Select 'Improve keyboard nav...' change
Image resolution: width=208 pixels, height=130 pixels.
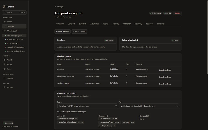click(x=14, y=51)
